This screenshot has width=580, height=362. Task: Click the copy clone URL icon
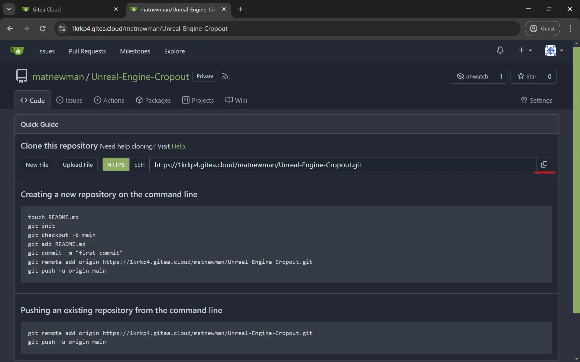(x=544, y=164)
